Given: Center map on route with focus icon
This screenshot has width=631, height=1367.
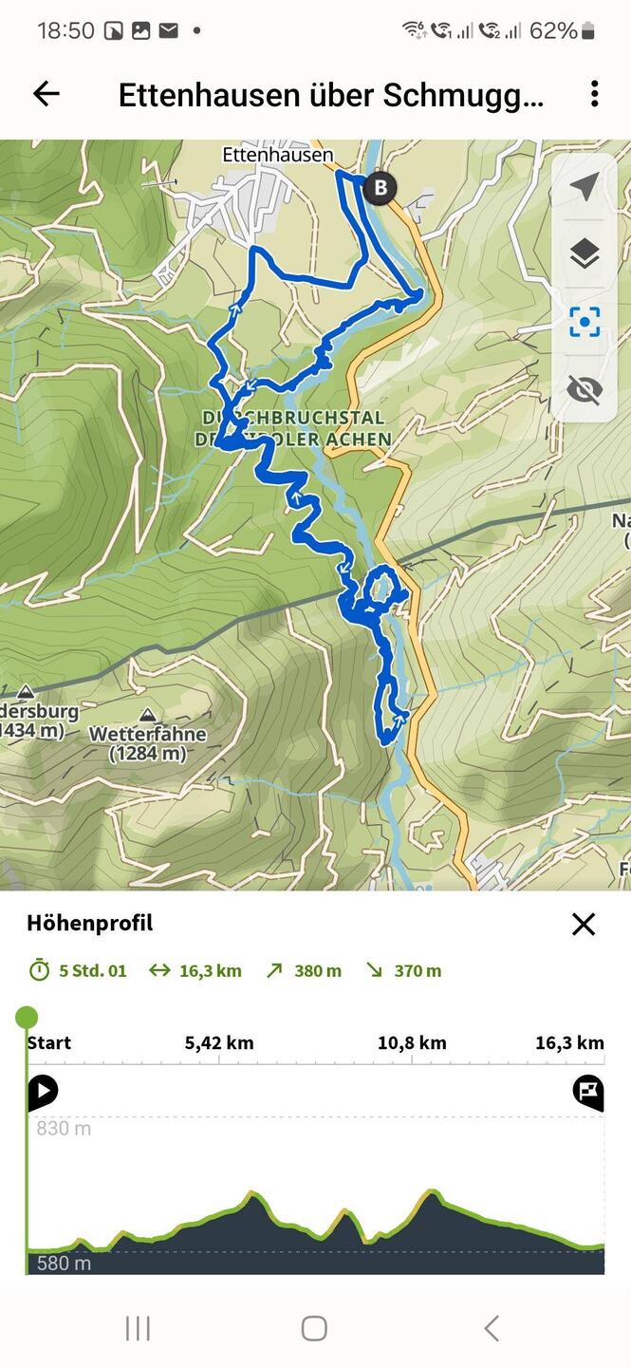Looking at the screenshot, I should (x=585, y=322).
